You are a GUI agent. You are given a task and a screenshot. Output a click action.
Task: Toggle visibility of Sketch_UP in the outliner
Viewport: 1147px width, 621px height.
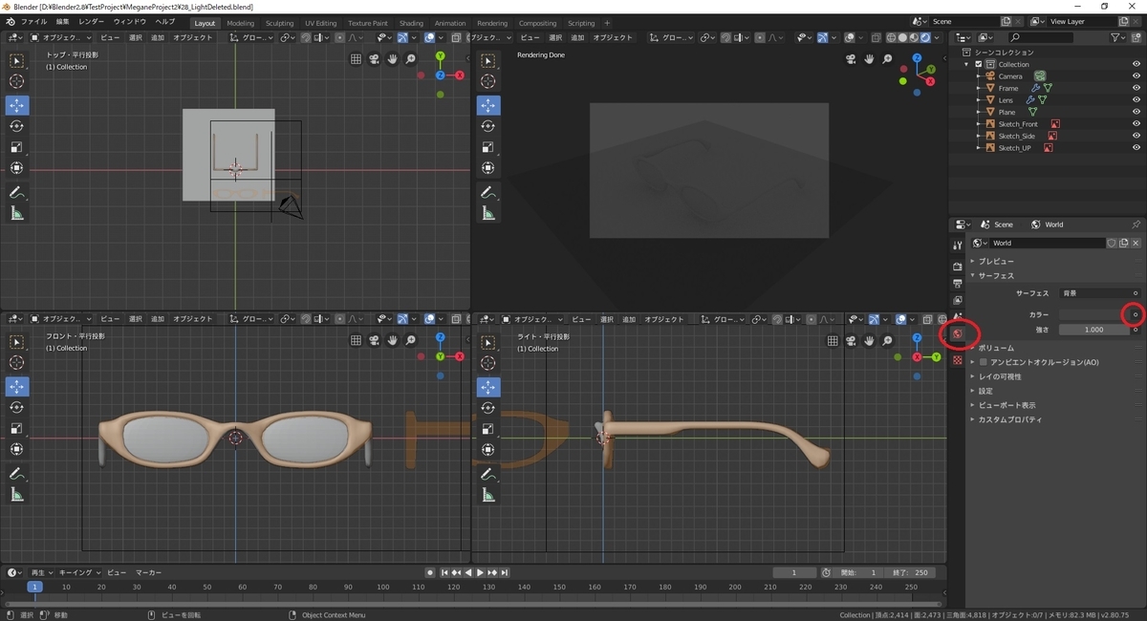1136,148
